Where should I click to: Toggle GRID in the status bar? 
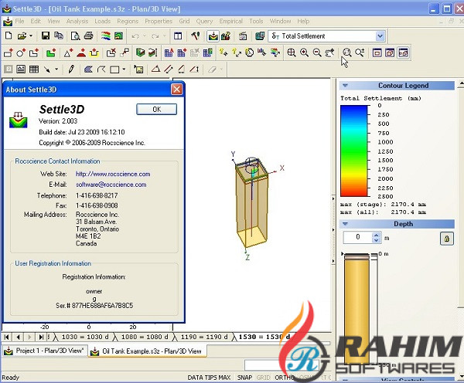tap(264, 378)
